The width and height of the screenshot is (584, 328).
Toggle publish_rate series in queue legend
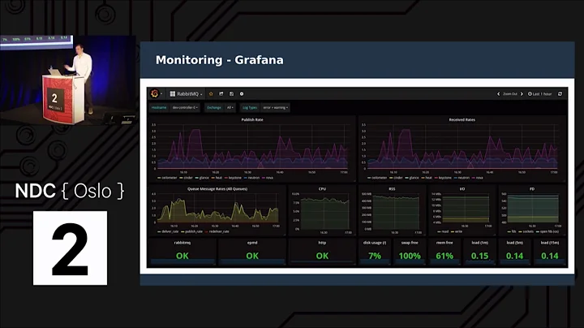(191, 231)
